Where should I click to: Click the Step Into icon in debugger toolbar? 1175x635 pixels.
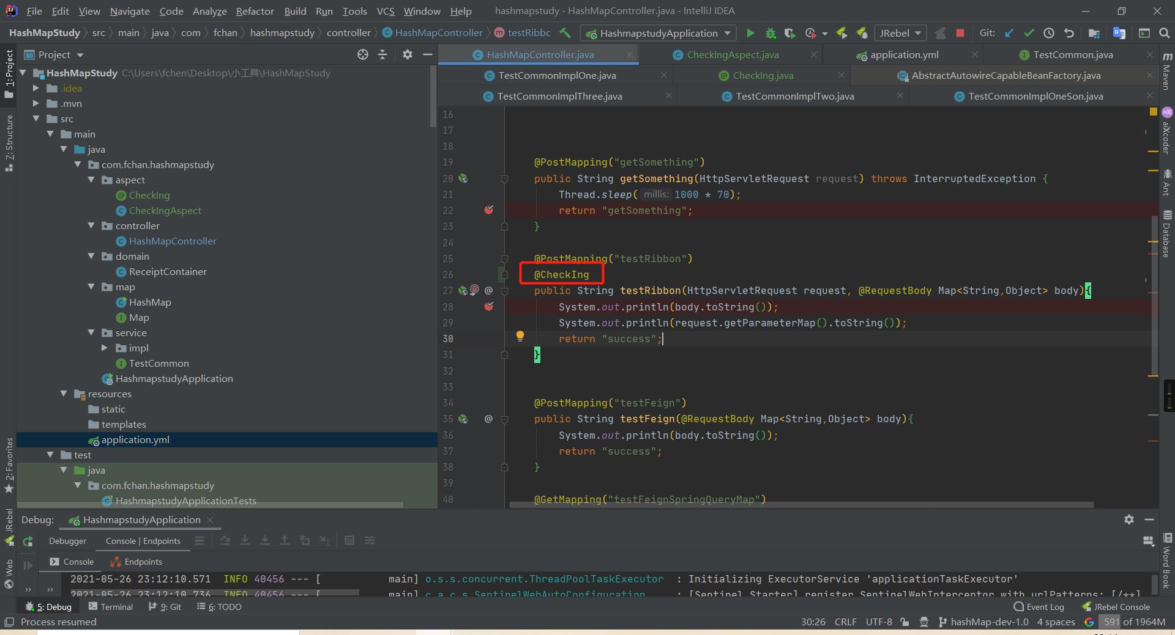tap(245, 540)
